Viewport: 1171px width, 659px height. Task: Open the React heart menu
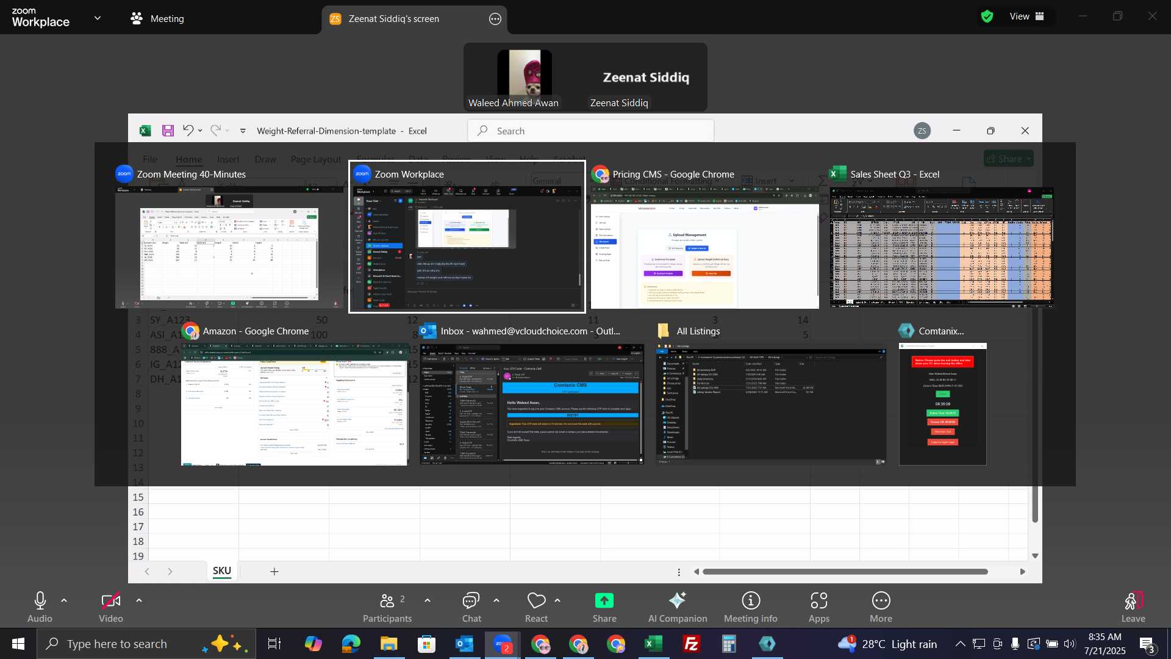(x=536, y=608)
